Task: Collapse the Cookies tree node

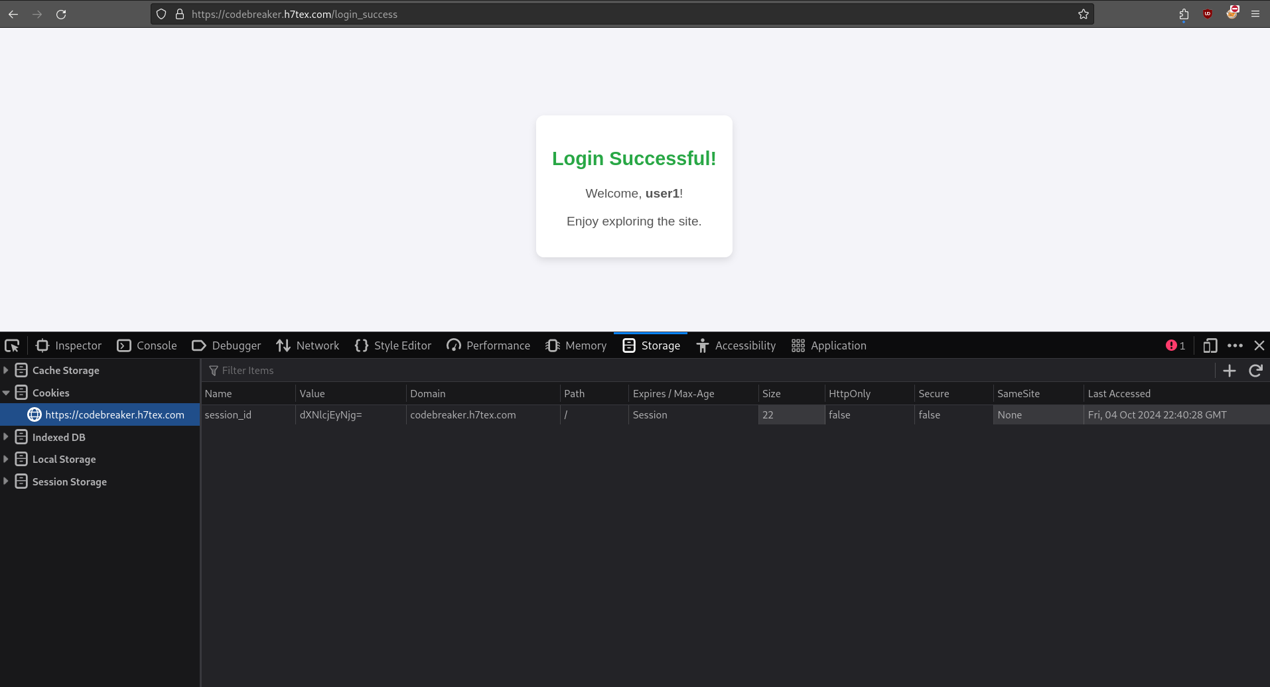Action: [x=6, y=393]
